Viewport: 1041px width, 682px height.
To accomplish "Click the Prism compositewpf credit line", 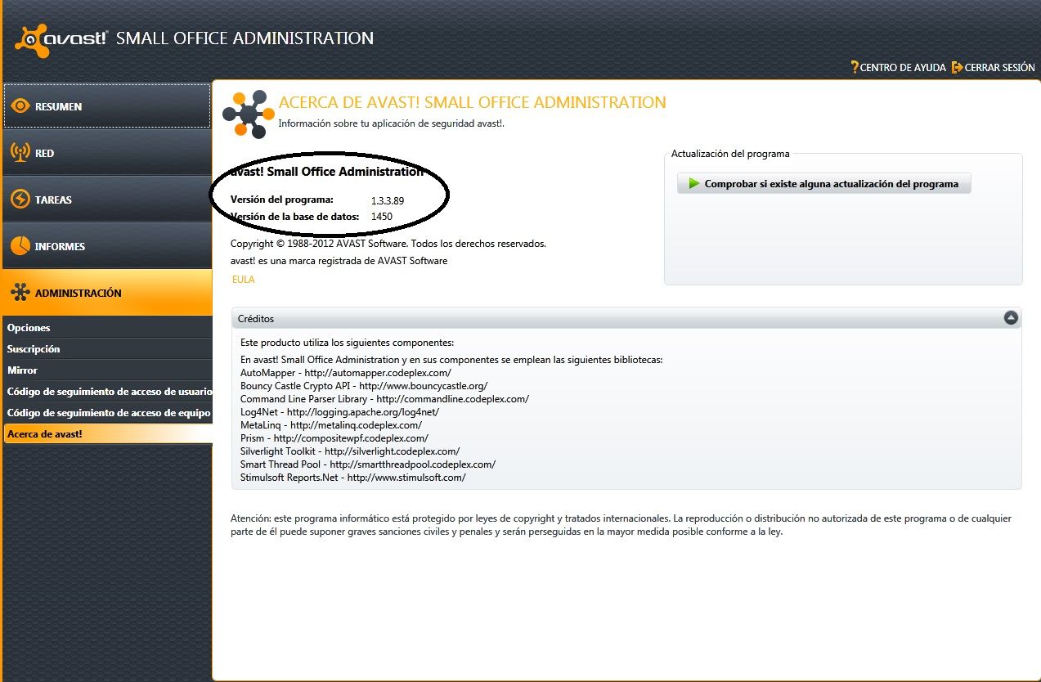I will coord(334,438).
